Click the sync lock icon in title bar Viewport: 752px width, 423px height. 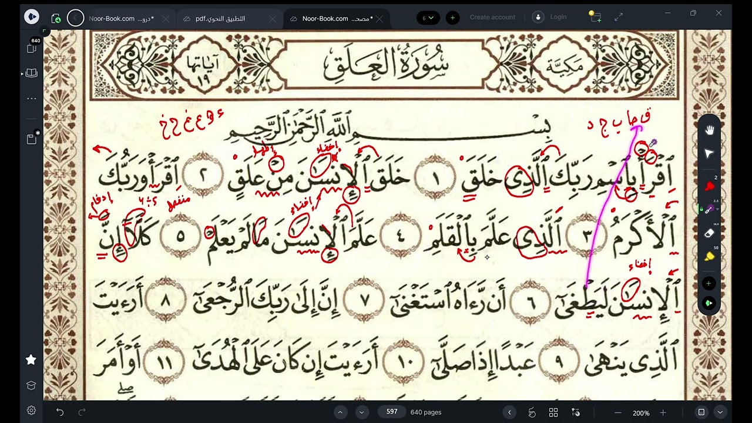56,18
